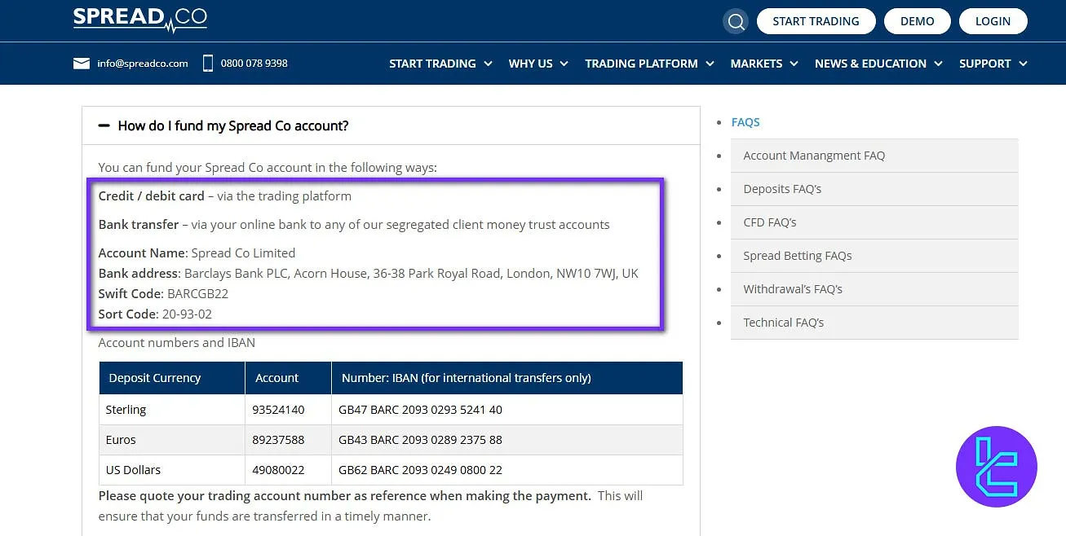The image size is (1066, 536).
Task: Click the bullet beside Deposits FAQ's
Action: pyautogui.click(x=717, y=188)
